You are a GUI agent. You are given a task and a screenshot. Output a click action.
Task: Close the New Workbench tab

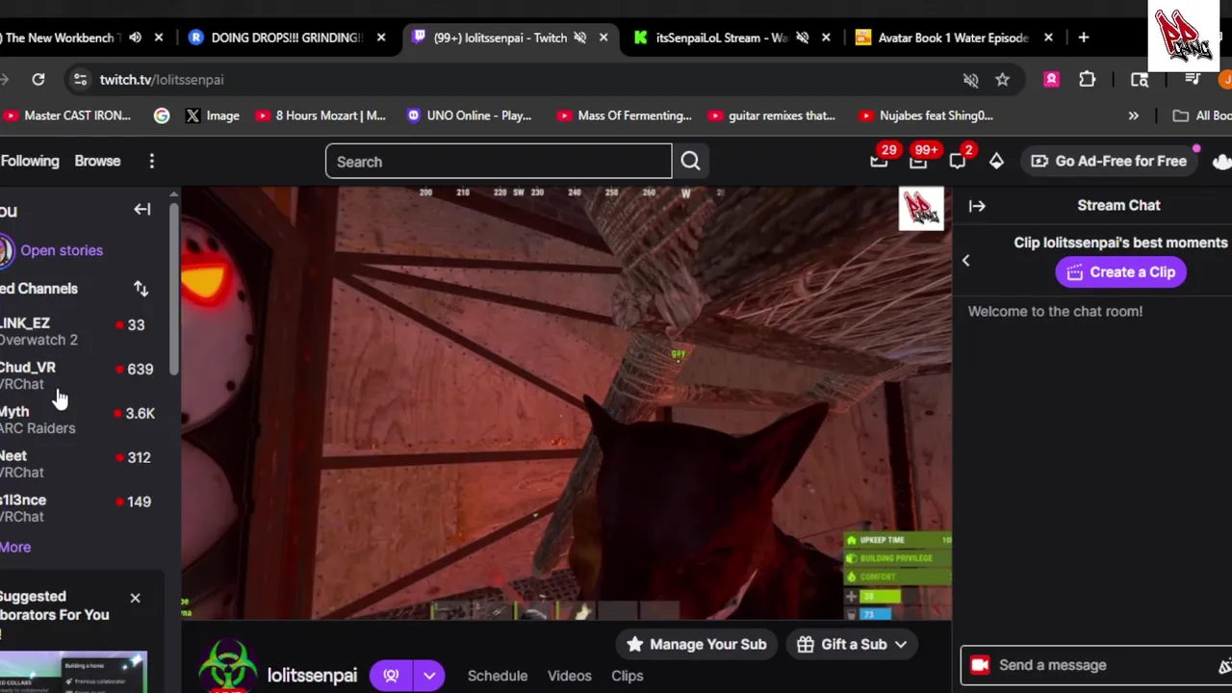(159, 38)
